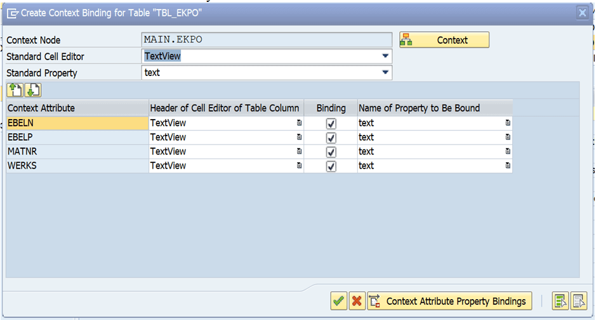This screenshot has width=596, height=320.
Task: Click the move row down icon above table
Action: 33,91
